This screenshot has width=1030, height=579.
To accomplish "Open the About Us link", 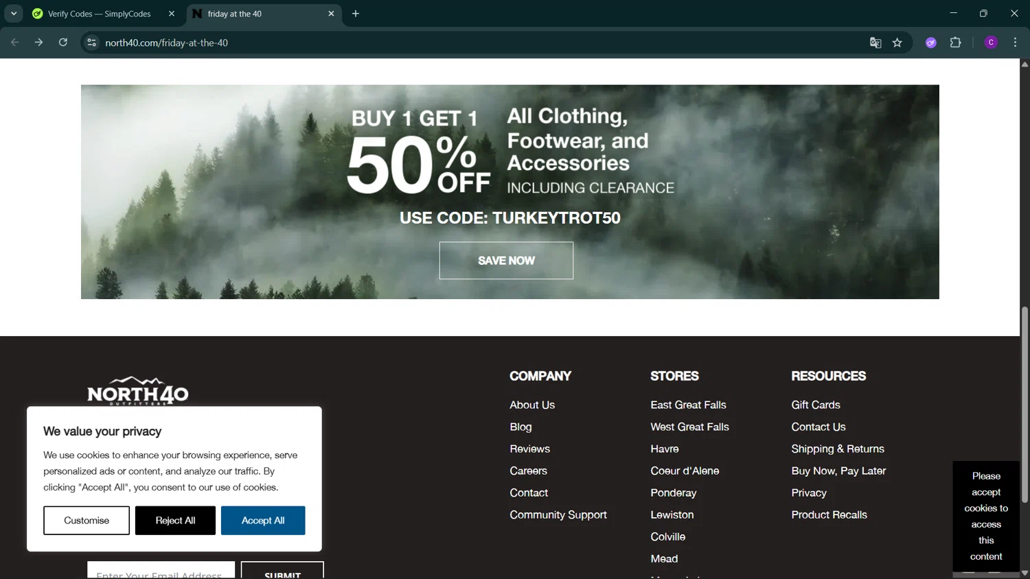I will tap(532, 405).
